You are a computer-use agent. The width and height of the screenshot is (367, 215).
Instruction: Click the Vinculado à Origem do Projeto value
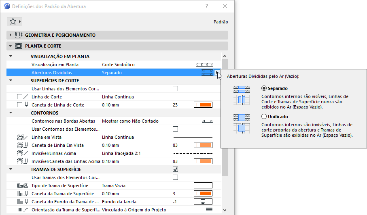coord(134,210)
